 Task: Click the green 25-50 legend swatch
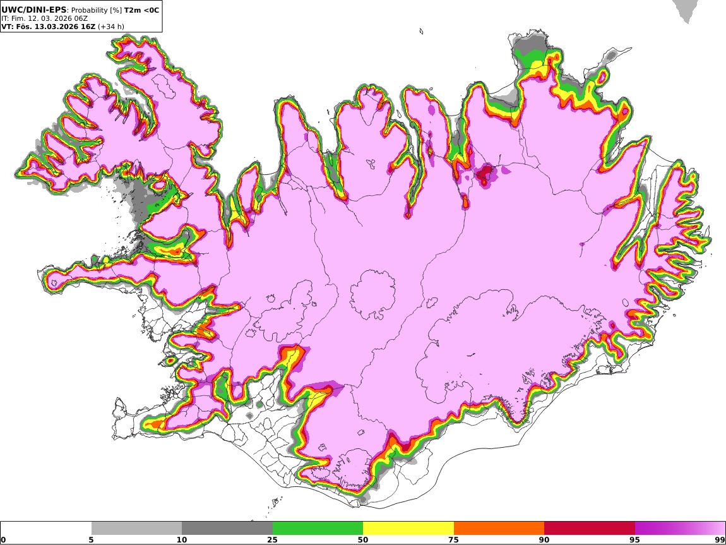pos(318,528)
